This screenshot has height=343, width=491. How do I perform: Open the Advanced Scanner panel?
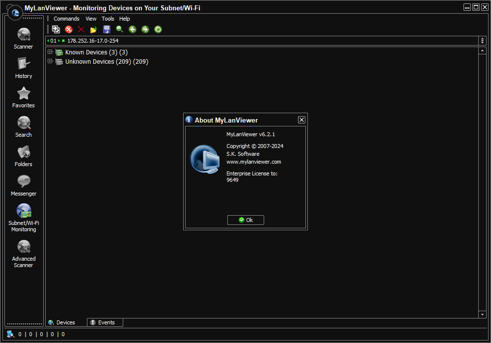(24, 254)
